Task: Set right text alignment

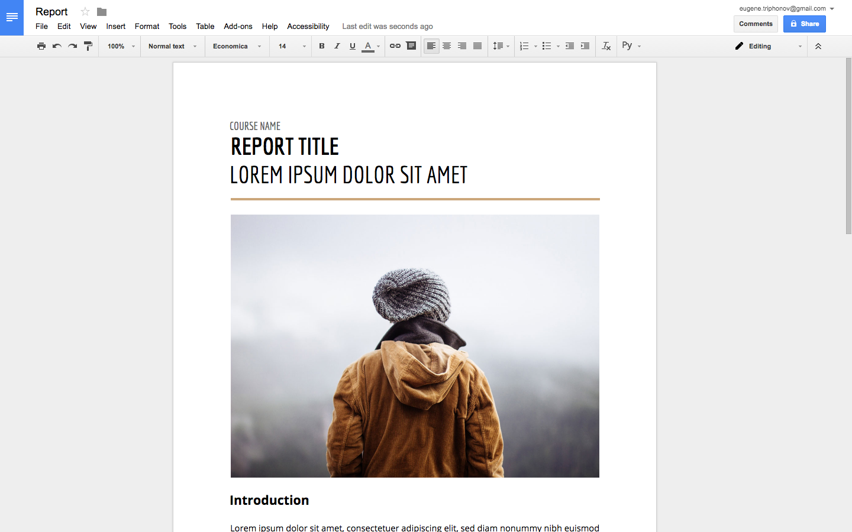Action: click(462, 46)
